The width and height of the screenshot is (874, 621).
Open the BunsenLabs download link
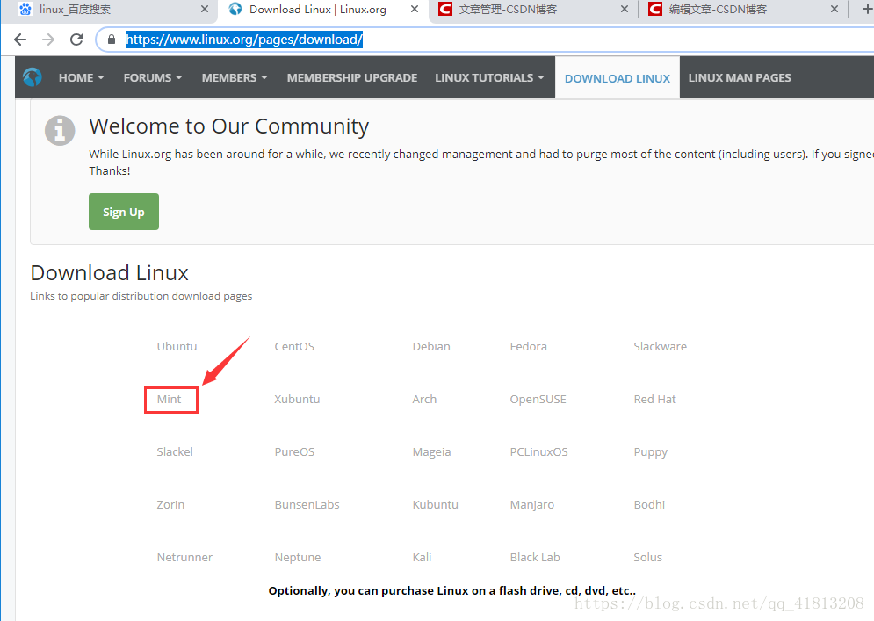(x=307, y=504)
